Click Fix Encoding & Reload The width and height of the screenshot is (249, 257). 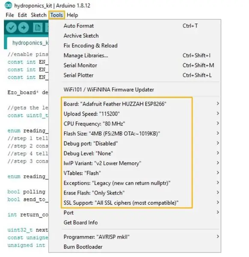(135, 45)
